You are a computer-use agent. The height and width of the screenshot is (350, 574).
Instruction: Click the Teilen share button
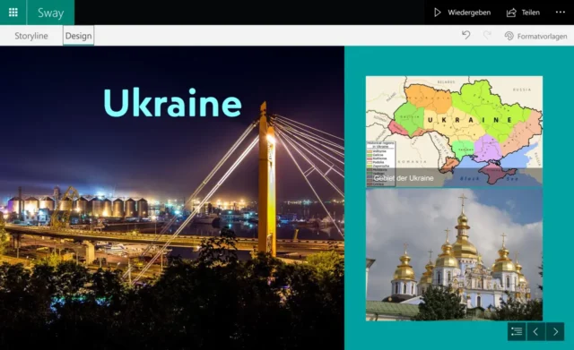click(x=523, y=13)
